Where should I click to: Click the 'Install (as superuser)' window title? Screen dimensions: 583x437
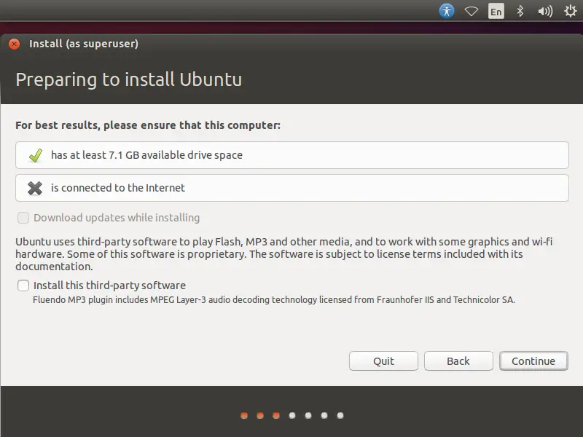[84, 44]
